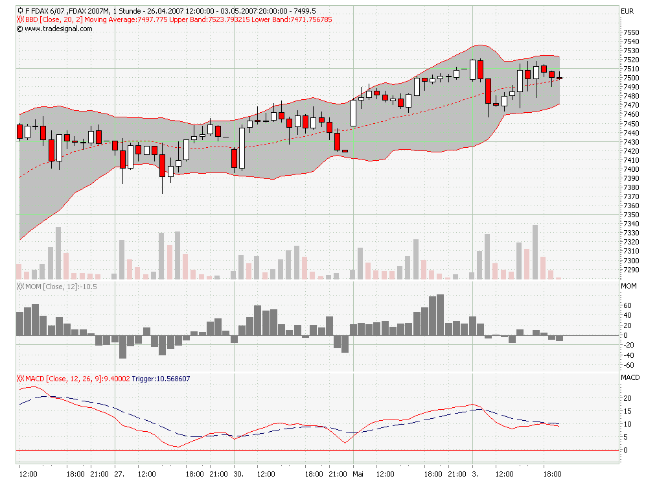
Task: Click the '3.' date label on time axis
Action: (x=475, y=474)
